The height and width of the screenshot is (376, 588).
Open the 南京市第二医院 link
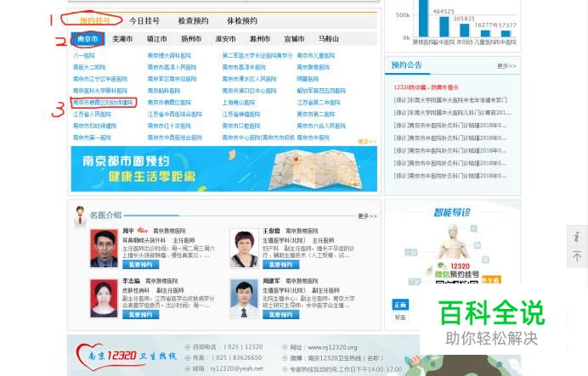(316, 114)
